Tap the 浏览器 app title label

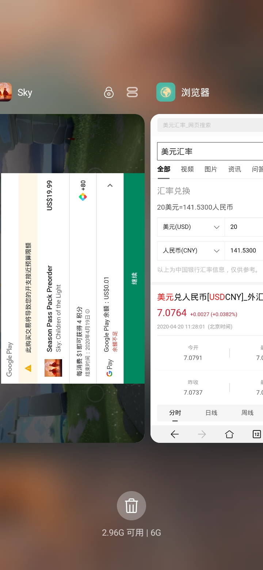[x=195, y=92]
